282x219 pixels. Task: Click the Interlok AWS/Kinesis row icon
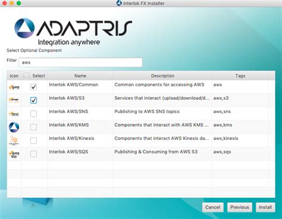pyautogui.click(x=14, y=140)
